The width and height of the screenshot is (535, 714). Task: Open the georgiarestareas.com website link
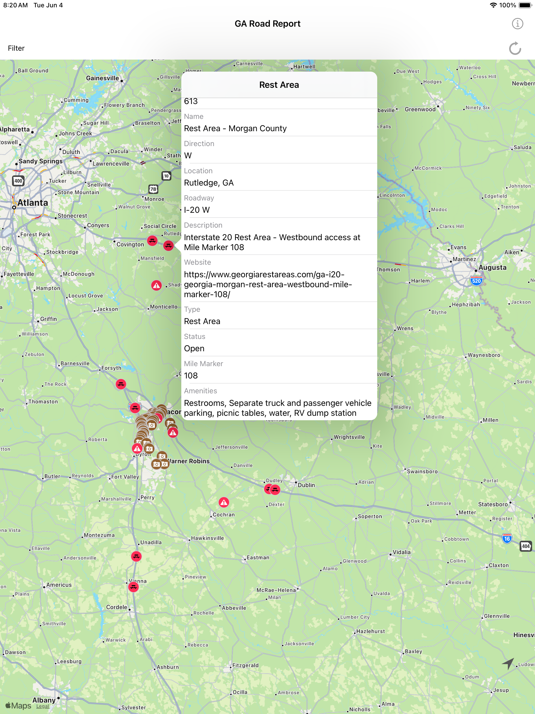coord(268,284)
